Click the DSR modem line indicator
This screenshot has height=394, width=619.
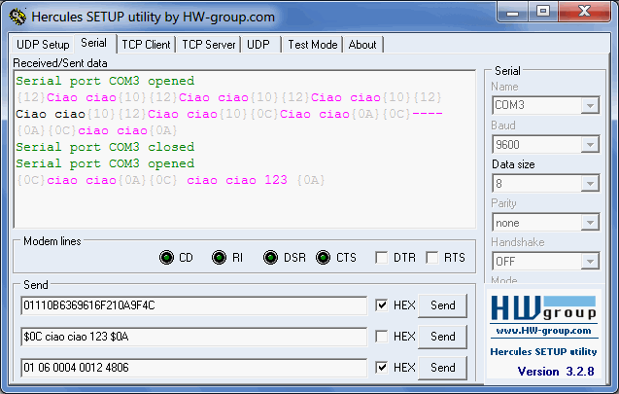(271, 258)
